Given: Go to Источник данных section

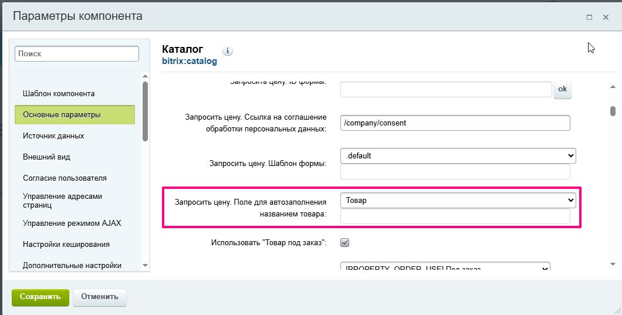Looking at the screenshot, I should click(x=53, y=136).
